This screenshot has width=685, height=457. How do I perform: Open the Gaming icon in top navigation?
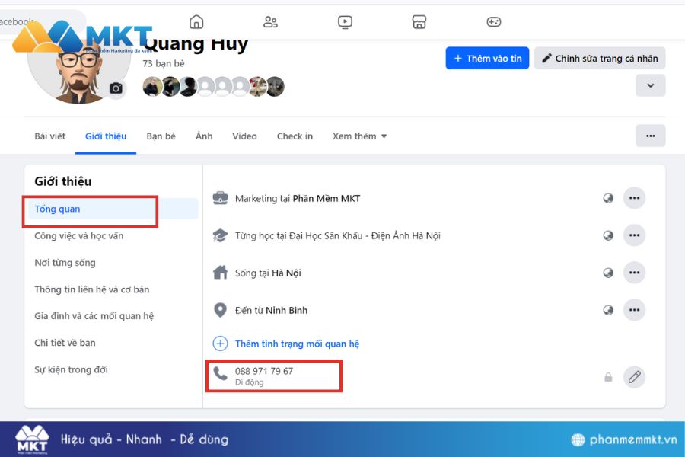tap(493, 21)
